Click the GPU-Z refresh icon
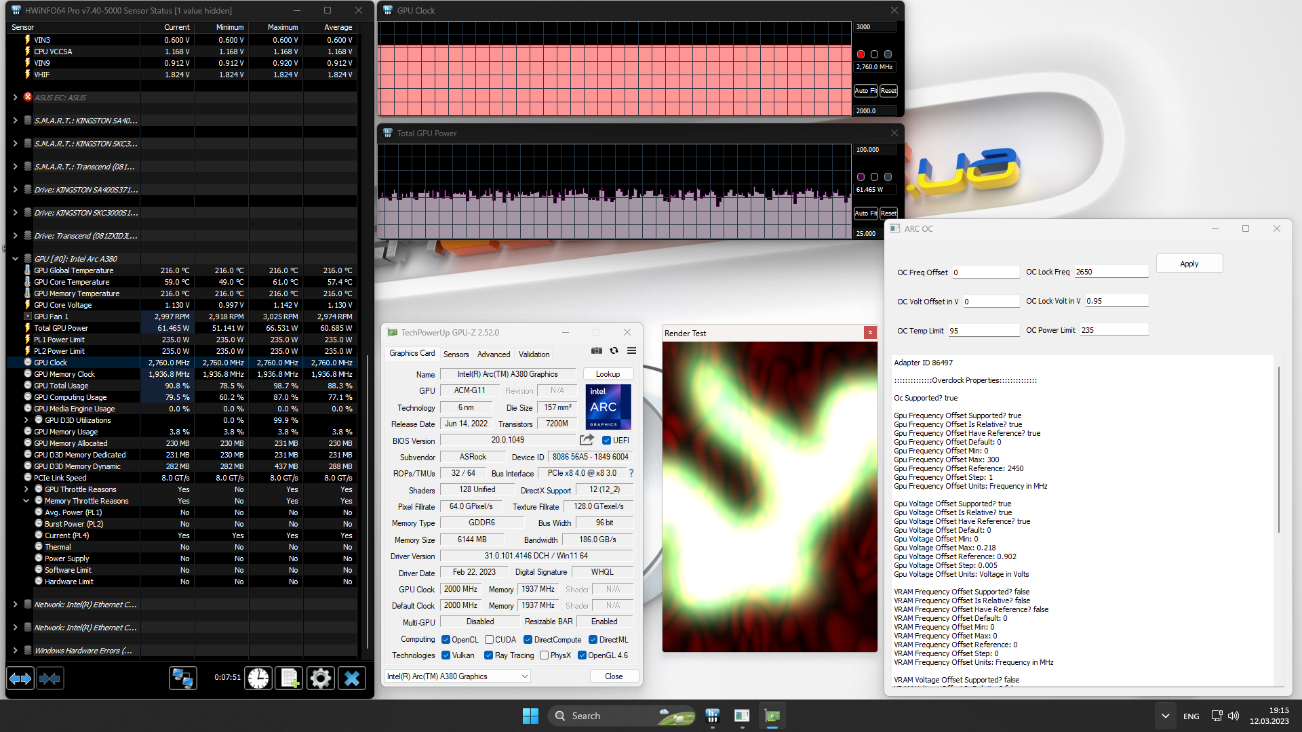The image size is (1302, 732). click(x=614, y=351)
